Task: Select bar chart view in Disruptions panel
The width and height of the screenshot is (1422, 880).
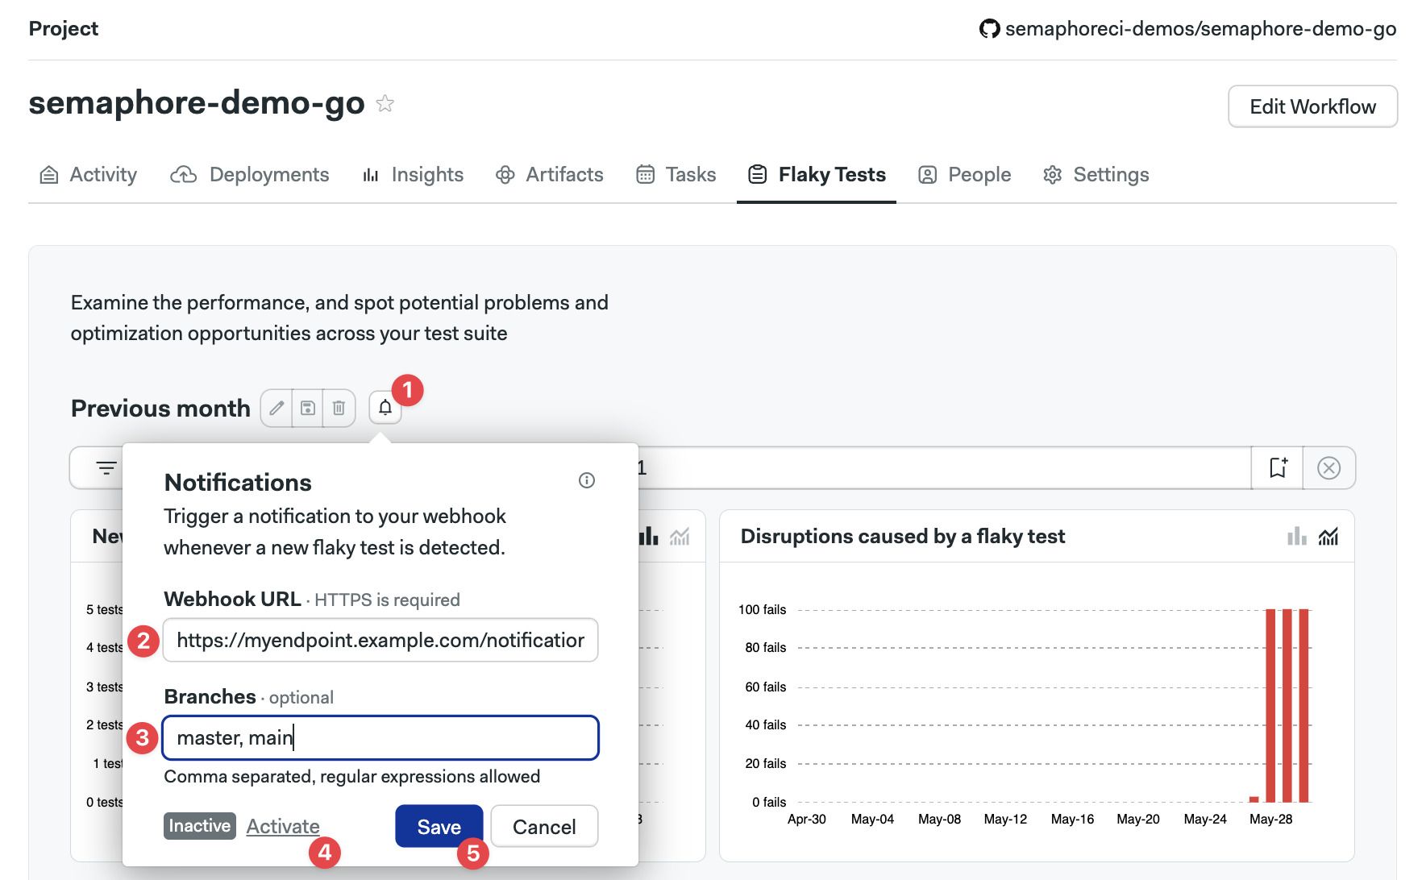Action: [x=1296, y=536]
